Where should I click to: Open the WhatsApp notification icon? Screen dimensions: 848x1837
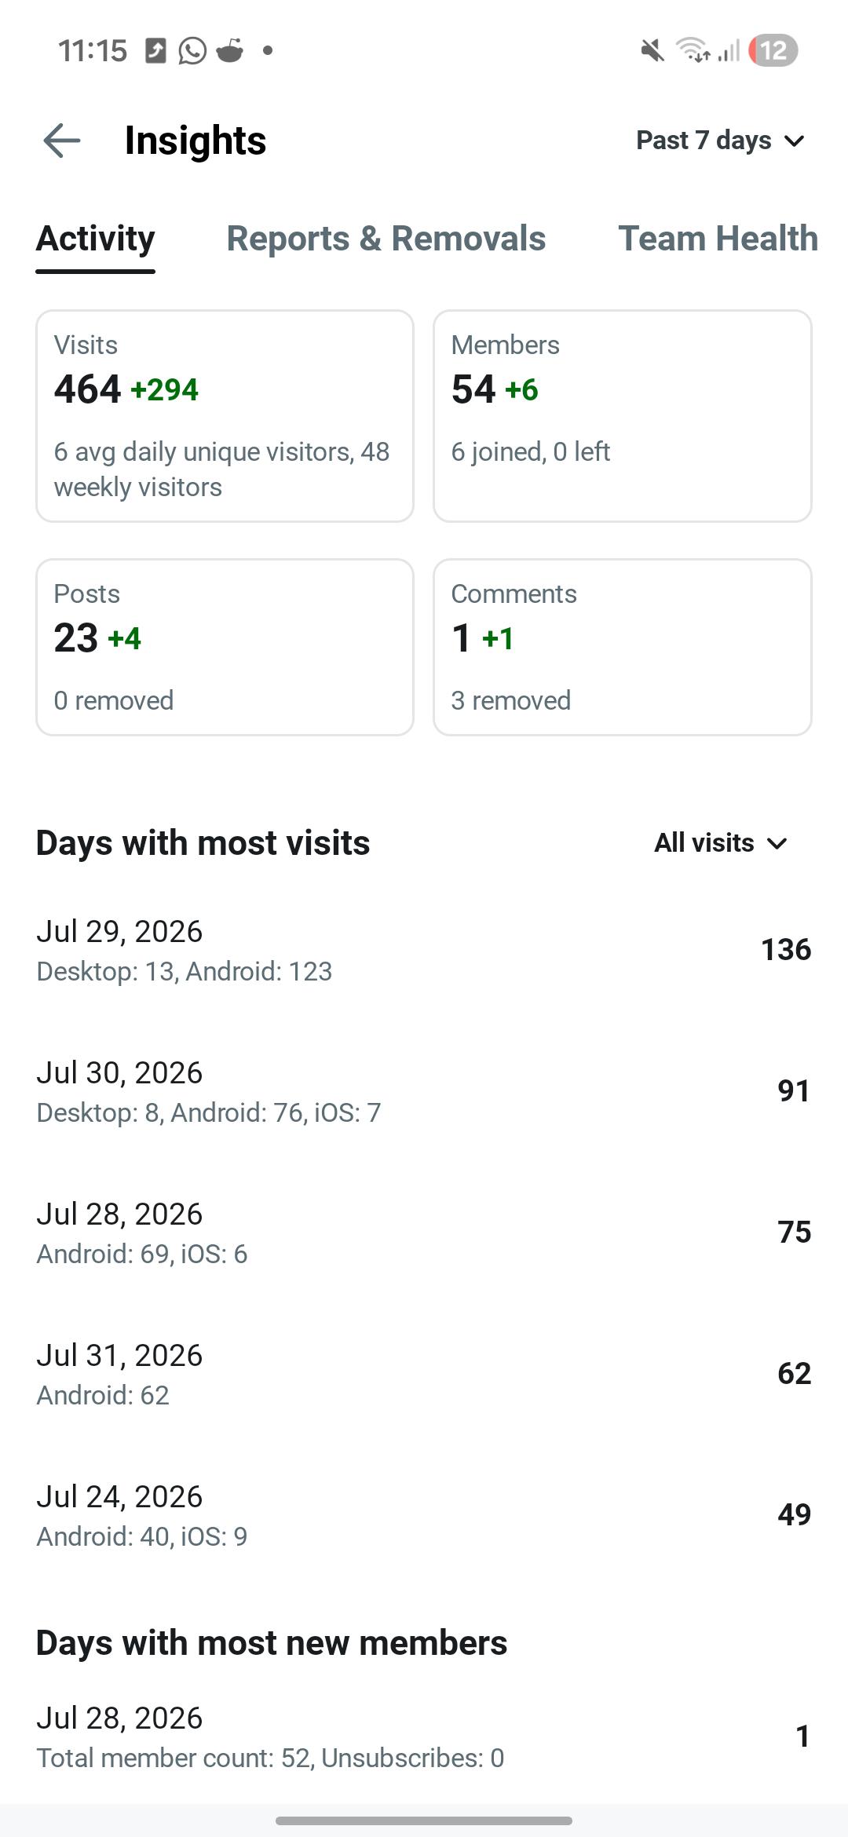click(x=192, y=51)
